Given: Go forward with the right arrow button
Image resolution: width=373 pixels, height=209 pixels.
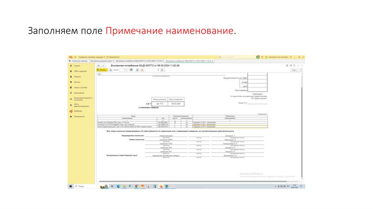Looking at the screenshot, I should (x=103, y=66).
